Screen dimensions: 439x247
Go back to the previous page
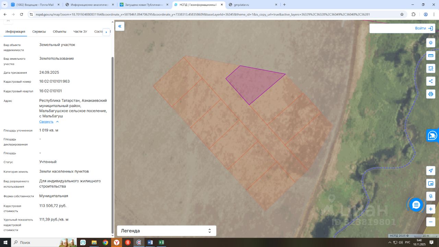coord(5,14)
